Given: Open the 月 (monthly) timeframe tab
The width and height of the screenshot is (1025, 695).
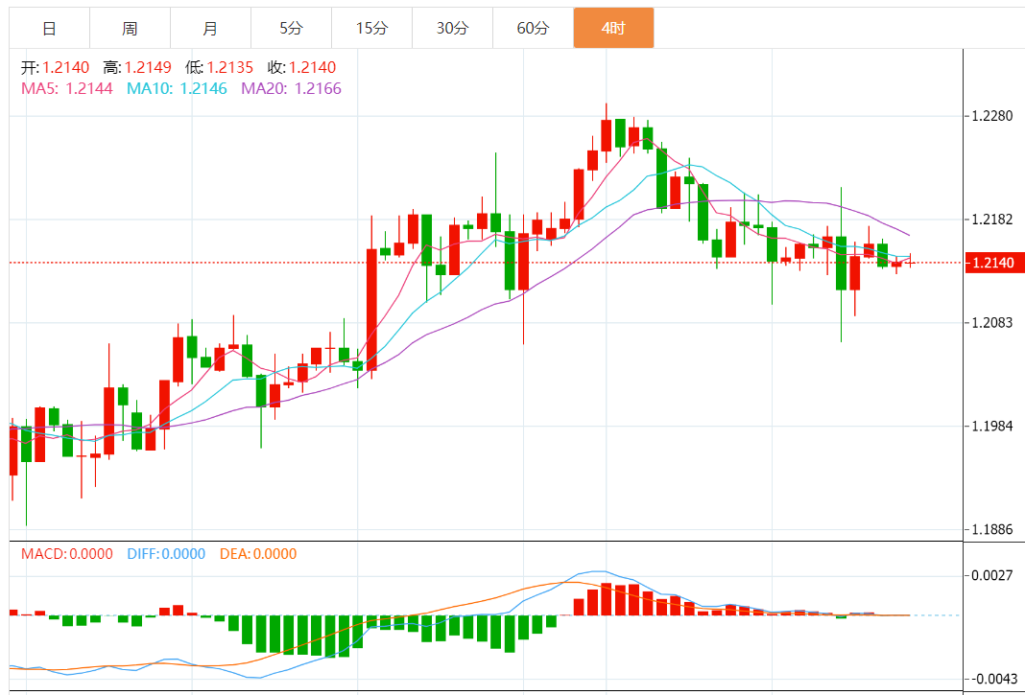Looking at the screenshot, I should [210, 29].
